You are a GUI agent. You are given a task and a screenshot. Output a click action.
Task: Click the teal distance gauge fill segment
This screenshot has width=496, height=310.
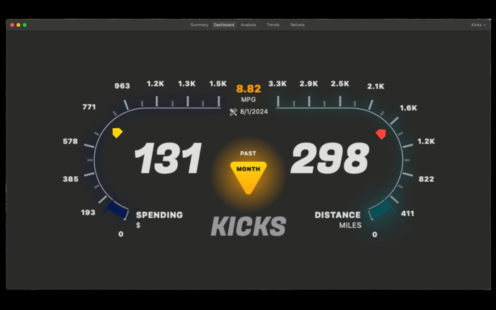click(381, 209)
